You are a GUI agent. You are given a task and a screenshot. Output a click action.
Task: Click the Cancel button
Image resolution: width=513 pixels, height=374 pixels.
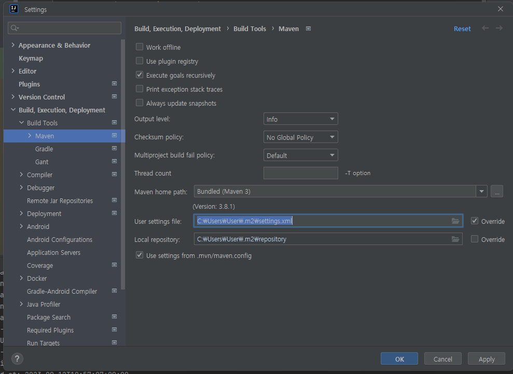point(442,358)
